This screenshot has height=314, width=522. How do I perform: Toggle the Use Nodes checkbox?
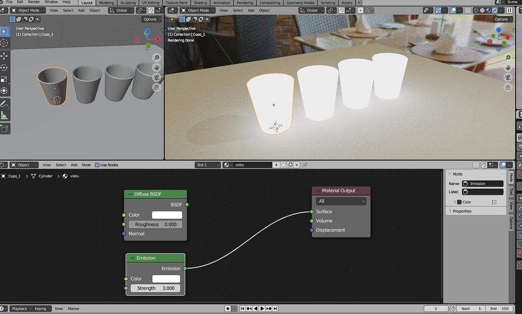click(x=97, y=165)
